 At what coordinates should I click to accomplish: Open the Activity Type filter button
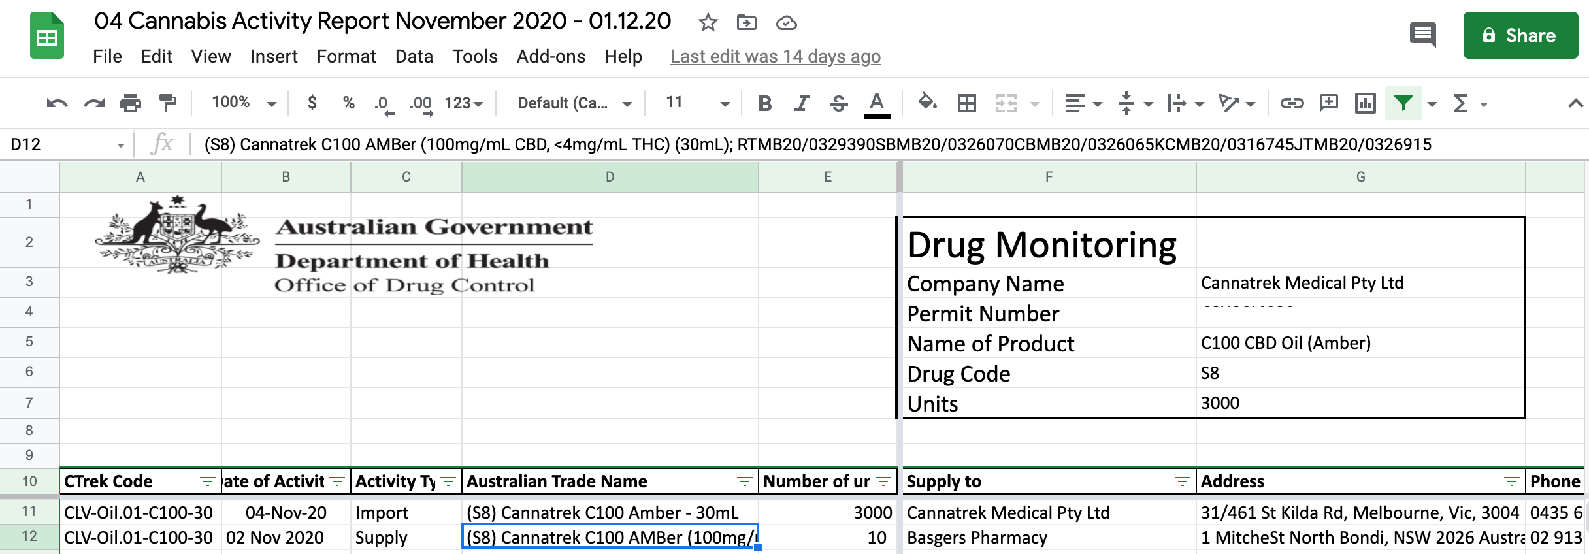pos(448,481)
